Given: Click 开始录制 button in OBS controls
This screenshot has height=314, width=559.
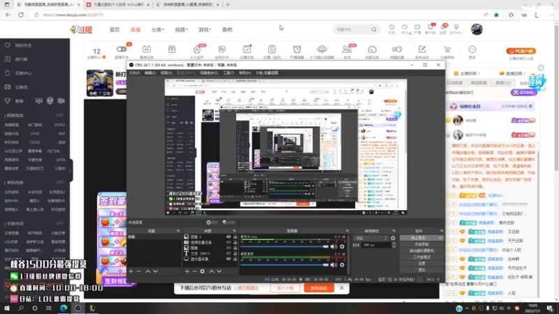Looking at the screenshot, I should coord(422,244).
